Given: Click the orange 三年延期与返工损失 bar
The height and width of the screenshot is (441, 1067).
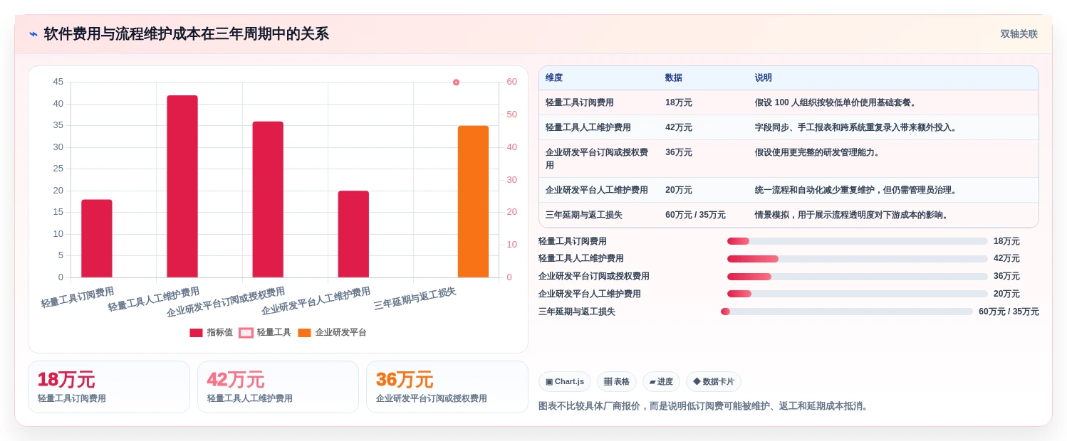Looking at the screenshot, I should point(473,201).
